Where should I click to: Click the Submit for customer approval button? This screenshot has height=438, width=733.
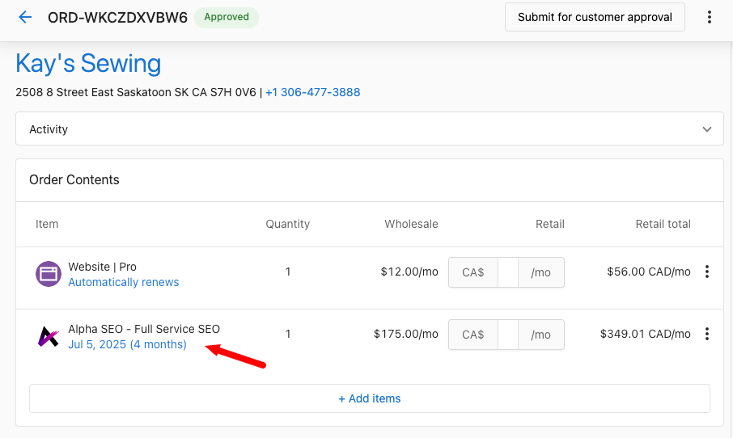click(x=595, y=17)
